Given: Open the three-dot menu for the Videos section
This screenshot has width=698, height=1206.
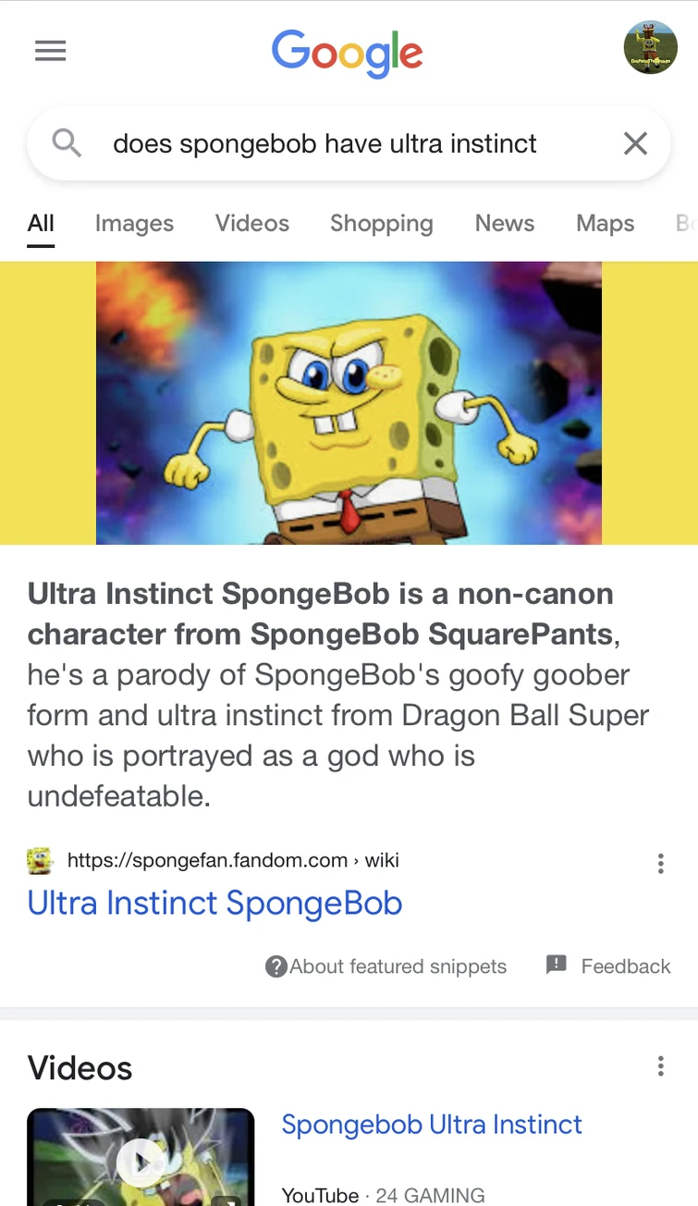Looking at the screenshot, I should [x=661, y=1066].
